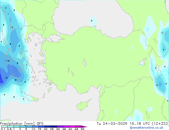Click the "50" legend scale label
169x130 pixels.
(82, 129)
